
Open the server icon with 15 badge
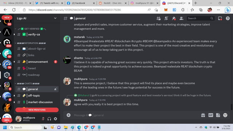click(x=7, y=53)
